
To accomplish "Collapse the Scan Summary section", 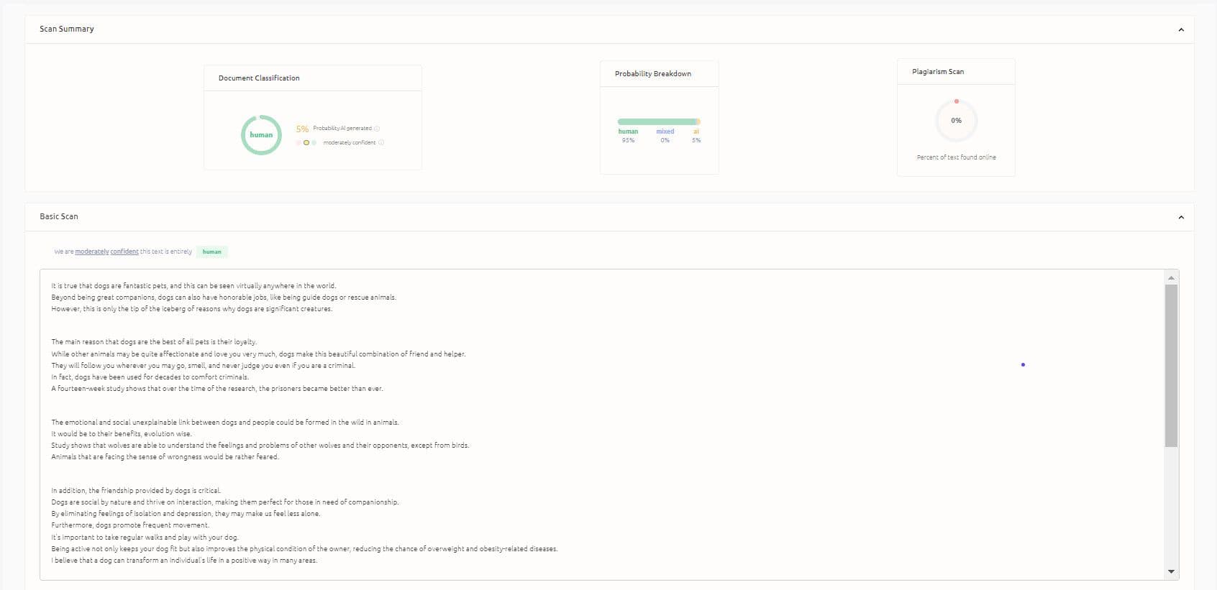I will click(1181, 29).
